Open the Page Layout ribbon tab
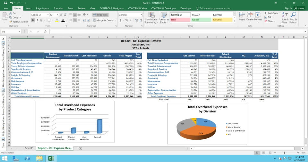The width and height of the screenshot is (308, 162). click(42, 8)
